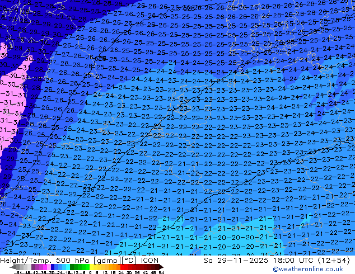Click the dark right arrow end of the color scale
The height and width of the screenshot is (274, 355).
pyautogui.click(x=161, y=267)
